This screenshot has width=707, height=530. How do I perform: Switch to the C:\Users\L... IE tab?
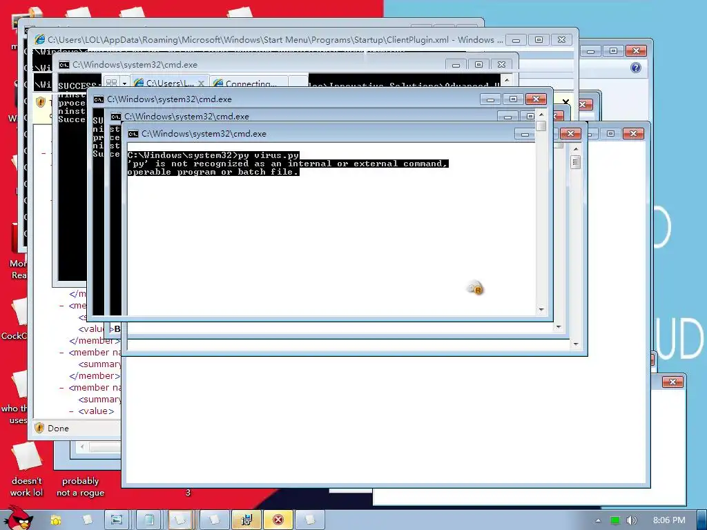(169, 83)
